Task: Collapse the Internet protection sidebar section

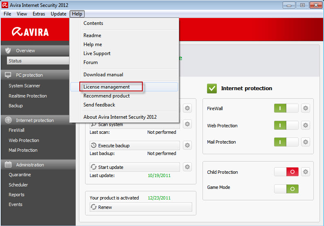Action: click(x=35, y=120)
